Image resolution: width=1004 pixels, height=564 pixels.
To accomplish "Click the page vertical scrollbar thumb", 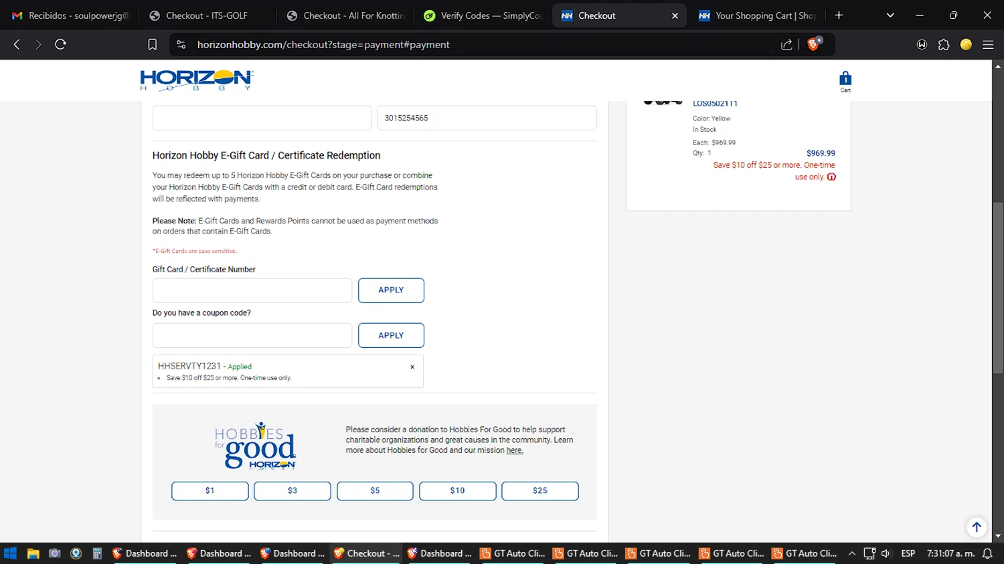I will coord(998,288).
